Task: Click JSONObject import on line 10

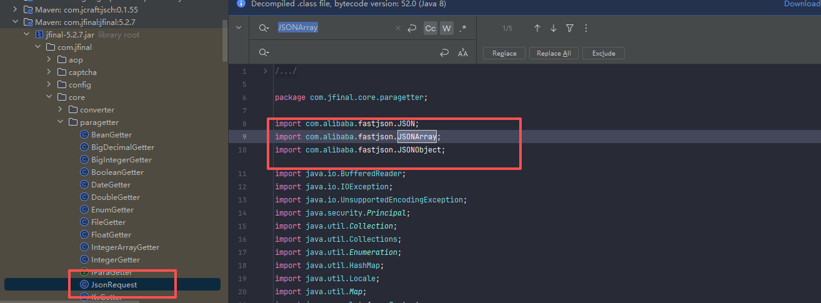Action: (x=360, y=150)
